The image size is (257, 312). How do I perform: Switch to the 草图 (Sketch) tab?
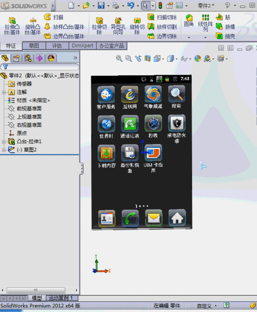coord(34,46)
